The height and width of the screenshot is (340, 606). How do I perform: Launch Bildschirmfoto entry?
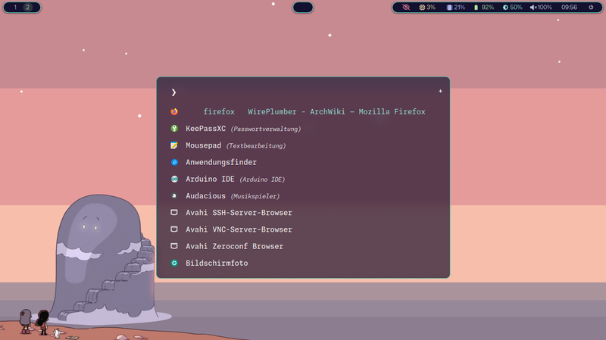(x=303, y=263)
